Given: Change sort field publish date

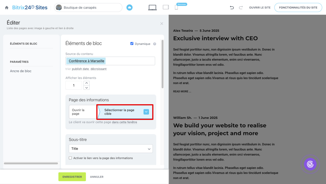Looking at the screenshot, I should (x=80, y=69).
